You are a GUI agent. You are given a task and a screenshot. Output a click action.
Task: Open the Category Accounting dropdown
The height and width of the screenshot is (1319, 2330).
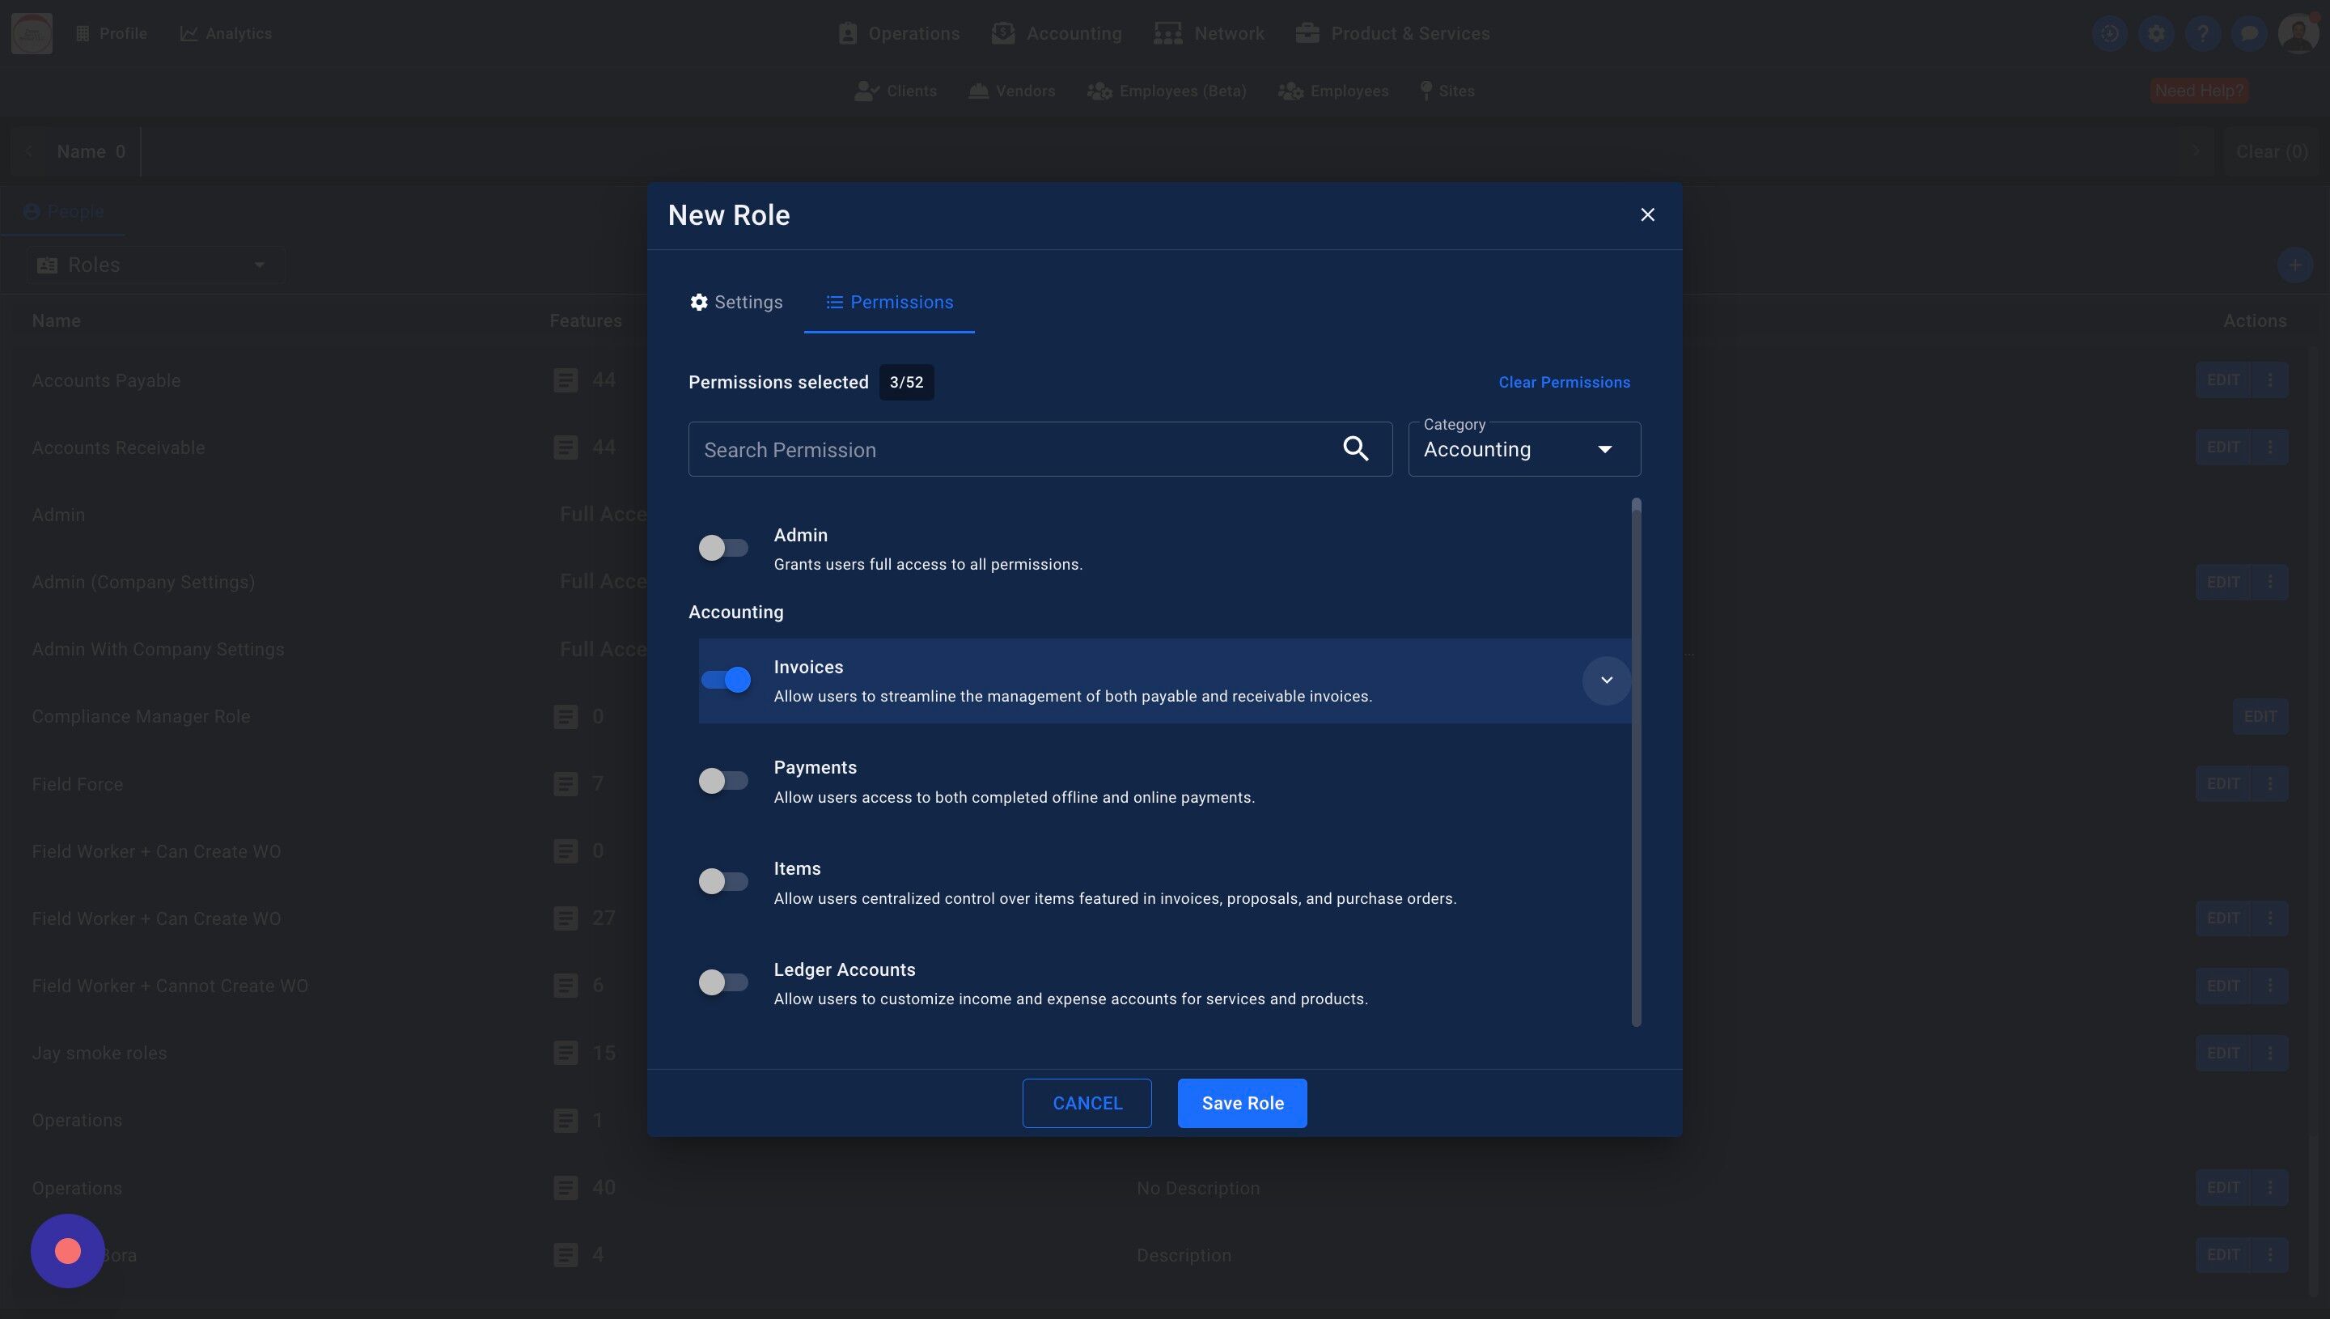coord(1524,449)
